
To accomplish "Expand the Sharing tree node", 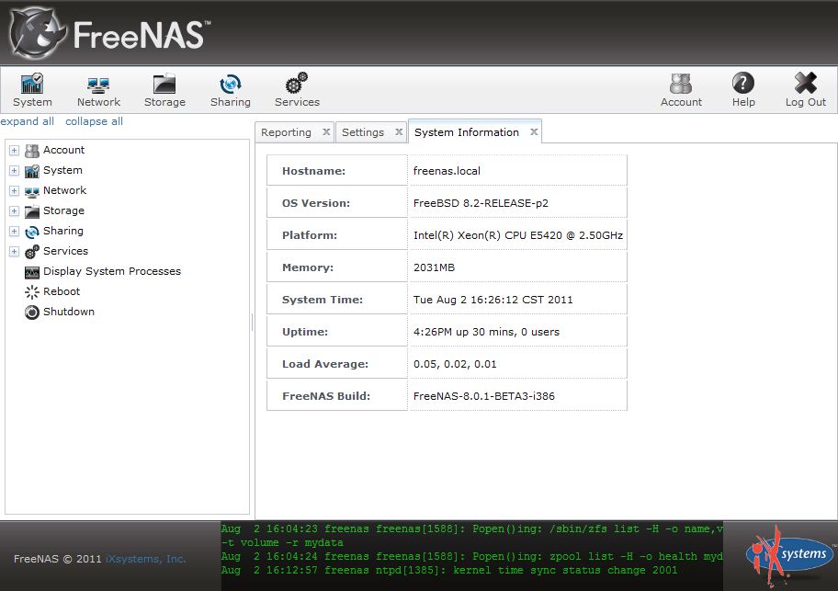I will [x=14, y=232].
